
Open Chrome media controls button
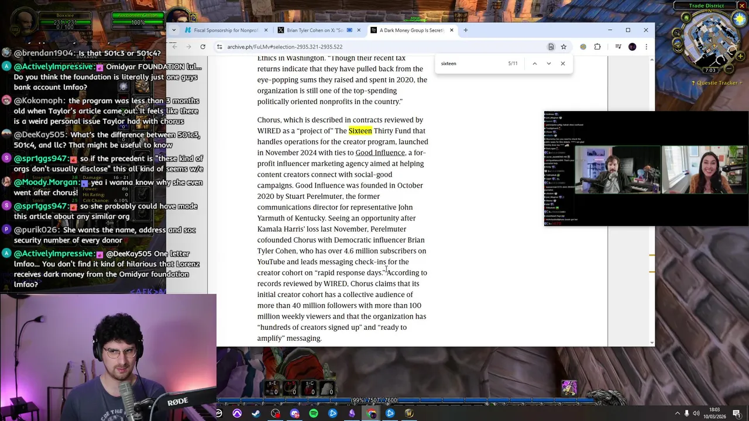click(618, 47)
